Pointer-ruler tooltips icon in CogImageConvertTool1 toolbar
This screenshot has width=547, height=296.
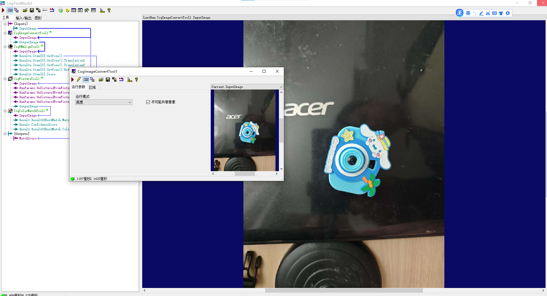click(x=130, y=80)
